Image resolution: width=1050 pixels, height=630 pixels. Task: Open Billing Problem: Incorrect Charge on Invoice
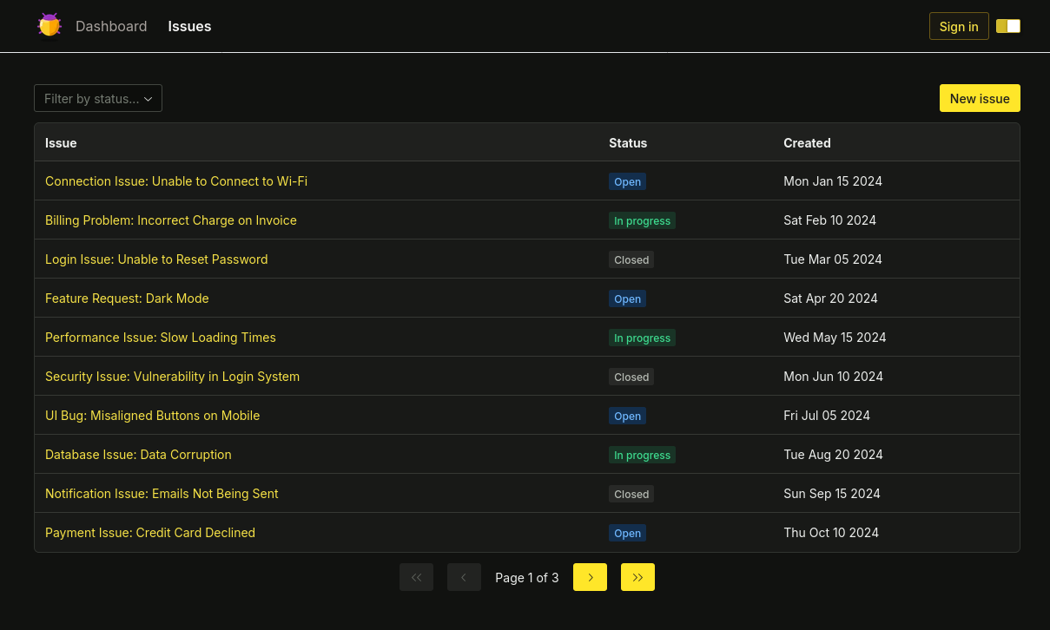(171, 220)
